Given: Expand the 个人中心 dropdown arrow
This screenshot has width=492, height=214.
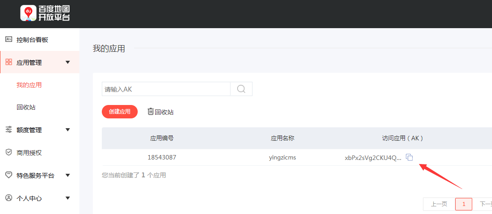Looking at the screenshot, I should [68, 198].
